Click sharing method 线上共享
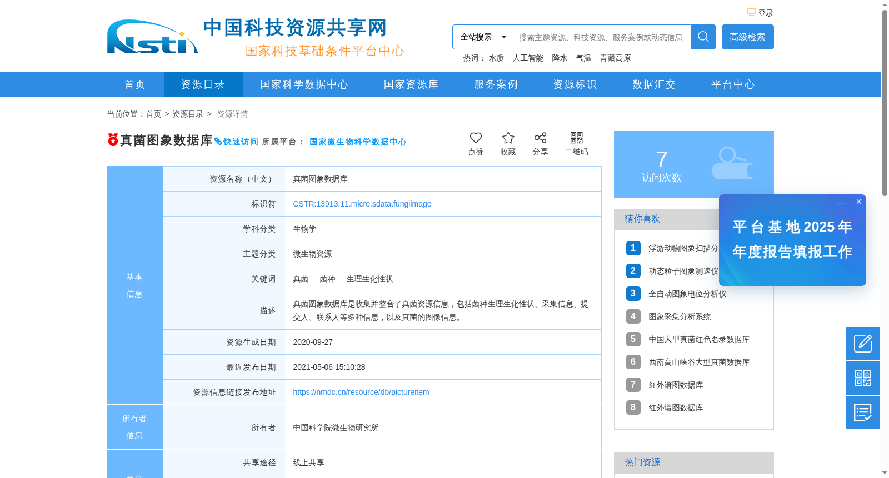Image resolution: width=889 pixels, height=478 pixels. (308, 462)
